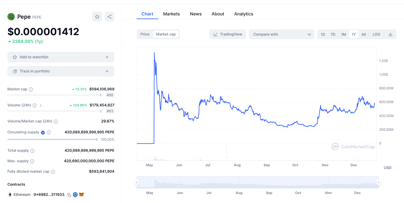Click the #63 volume rank badge

(x=110, y=111)
